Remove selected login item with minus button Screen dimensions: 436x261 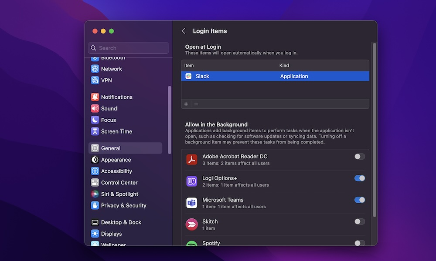[196, 104]
